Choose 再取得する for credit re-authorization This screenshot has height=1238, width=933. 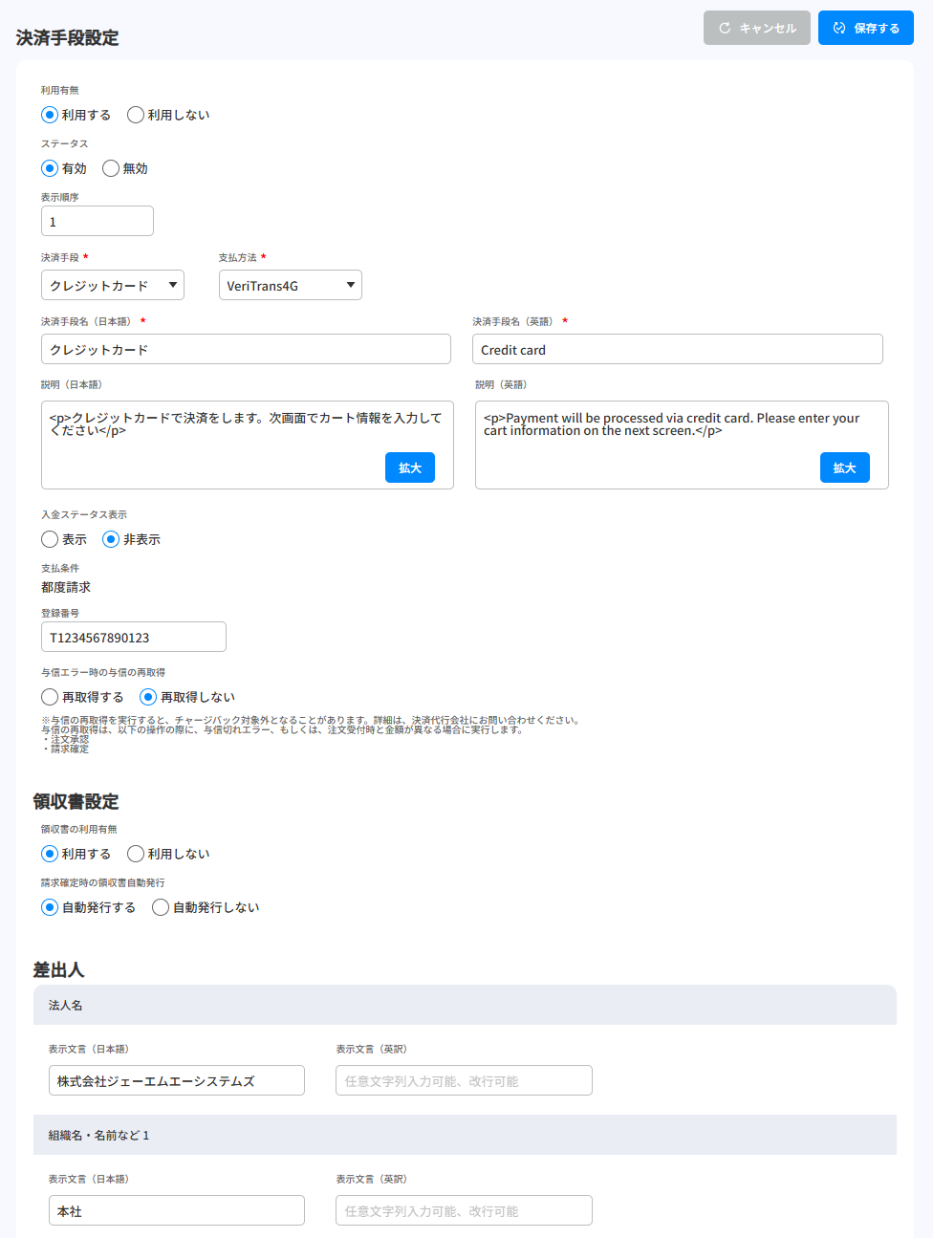50,697
